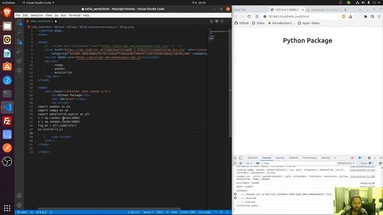Click the top bar clock showing 20:54
This screenshot has width=383, height=215.
(199, 2)
